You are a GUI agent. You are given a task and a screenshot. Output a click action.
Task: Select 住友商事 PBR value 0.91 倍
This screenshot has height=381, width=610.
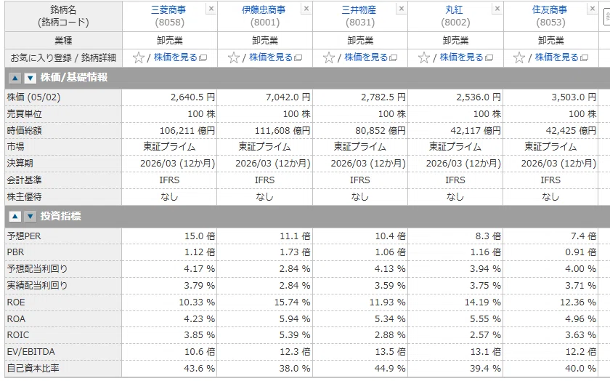[580, 252]
